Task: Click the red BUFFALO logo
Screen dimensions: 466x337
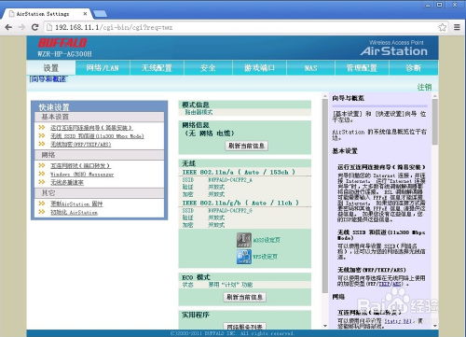Action: 62,43
